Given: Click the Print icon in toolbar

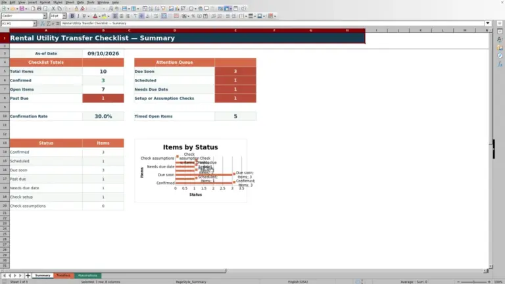Looking at the screenshot, I should click(39, 9).
